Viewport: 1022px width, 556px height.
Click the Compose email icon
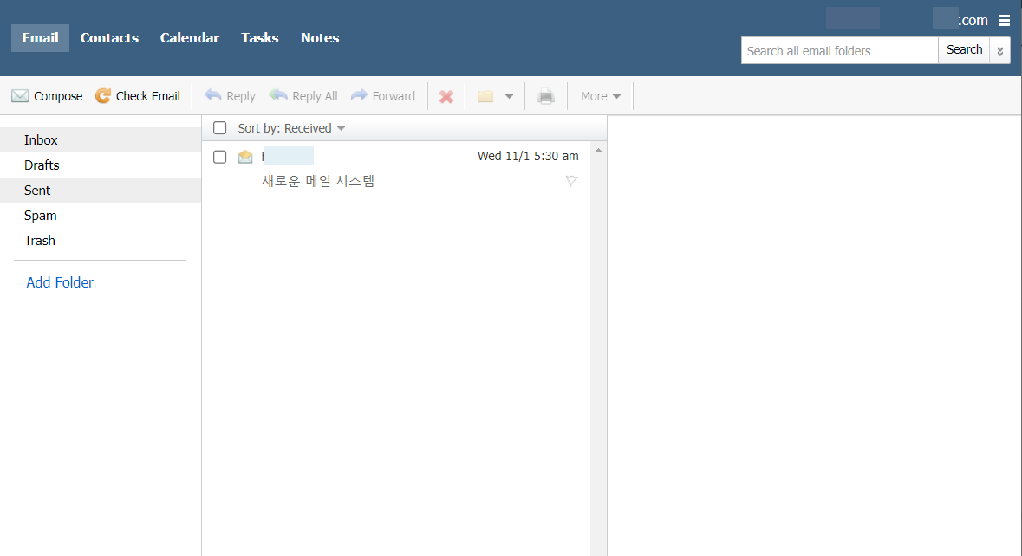click(20, 95)
